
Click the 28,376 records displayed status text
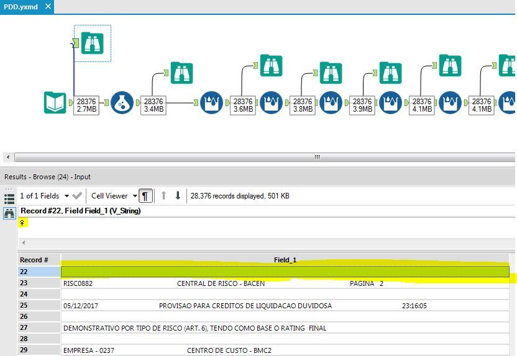(x=240, y=196)
